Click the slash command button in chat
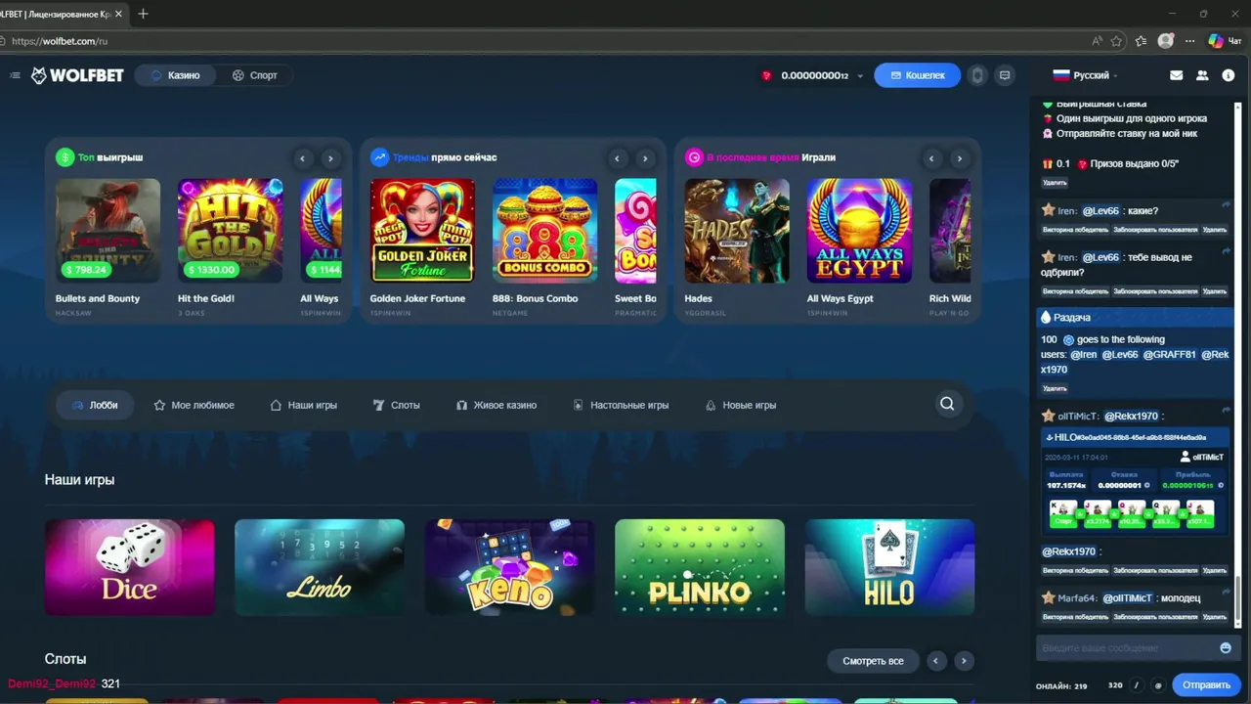 pos(1137,685)
